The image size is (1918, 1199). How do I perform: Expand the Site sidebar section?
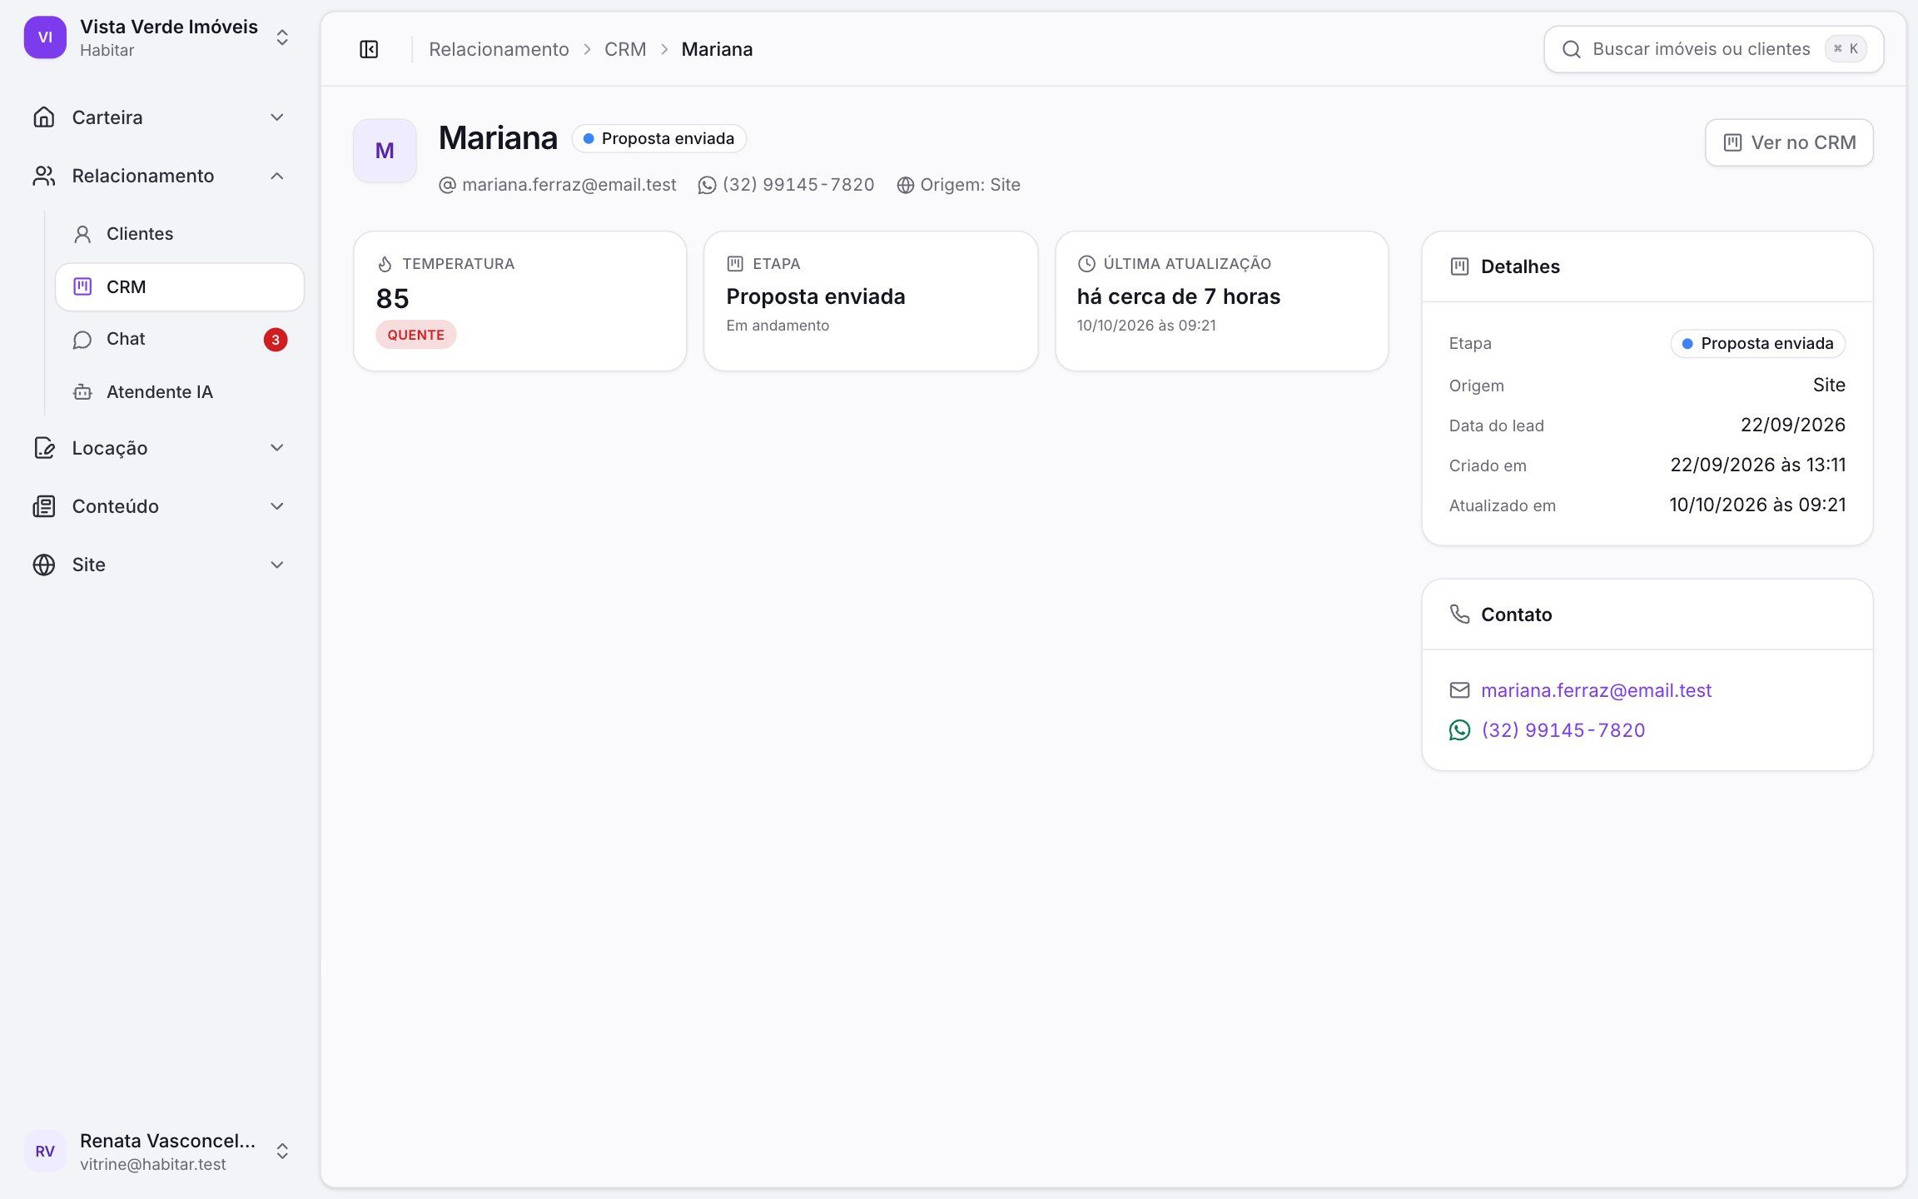159,565
